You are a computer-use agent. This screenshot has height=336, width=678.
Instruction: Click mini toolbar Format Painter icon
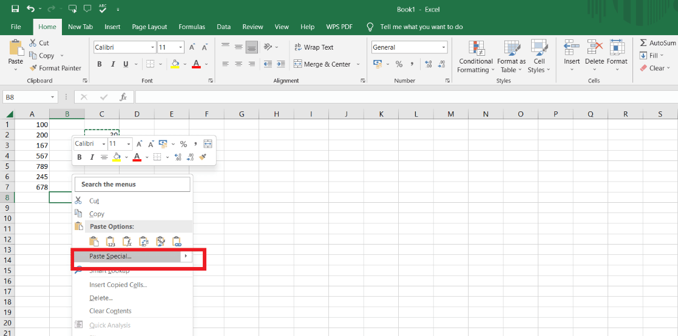click(x=203, y=157)
